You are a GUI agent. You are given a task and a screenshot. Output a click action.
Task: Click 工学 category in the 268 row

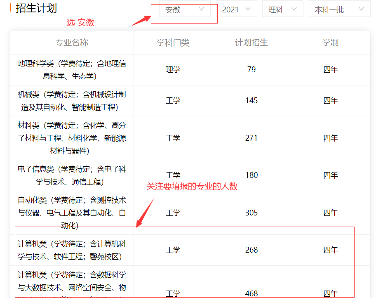(x=173, y=250)
